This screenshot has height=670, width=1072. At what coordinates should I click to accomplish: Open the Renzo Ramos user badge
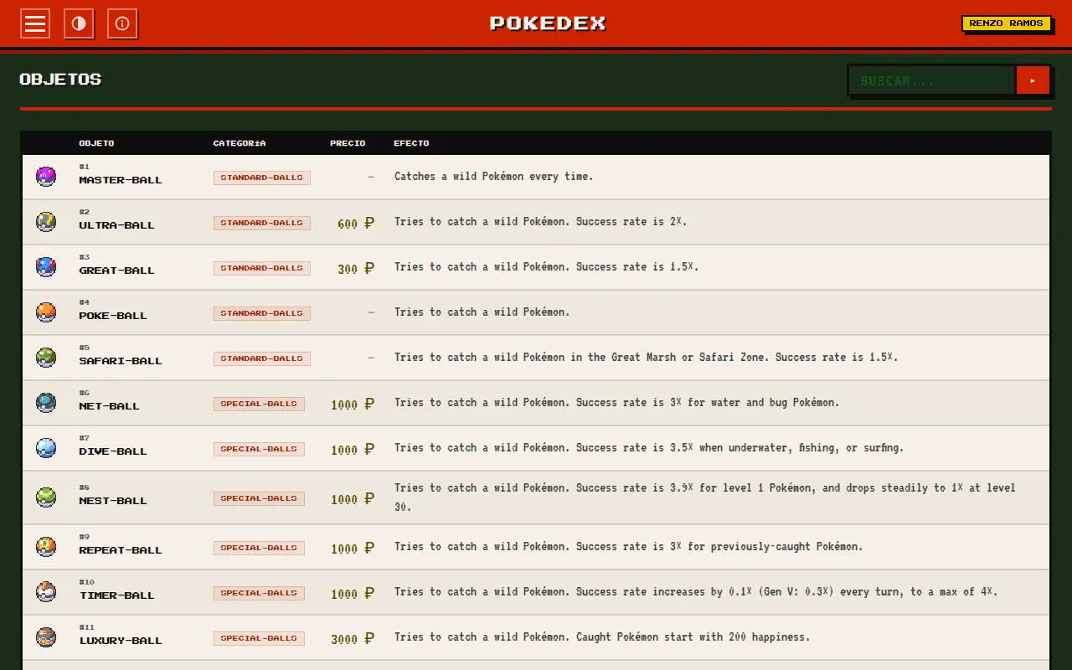click(1006, 23)
